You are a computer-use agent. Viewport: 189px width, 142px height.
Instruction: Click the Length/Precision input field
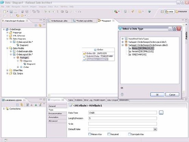click(122, 118)
